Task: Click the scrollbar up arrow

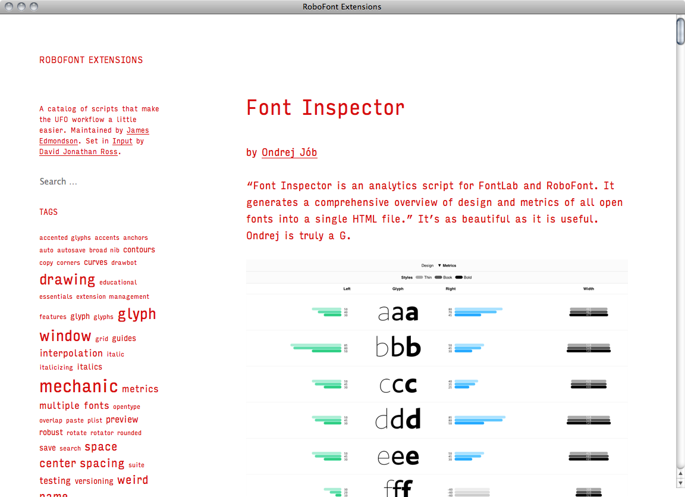Action: click(x=680, y=473)
